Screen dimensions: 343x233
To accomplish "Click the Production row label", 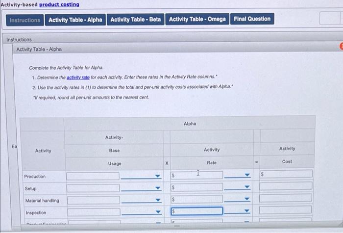I will tap(35, 177).
